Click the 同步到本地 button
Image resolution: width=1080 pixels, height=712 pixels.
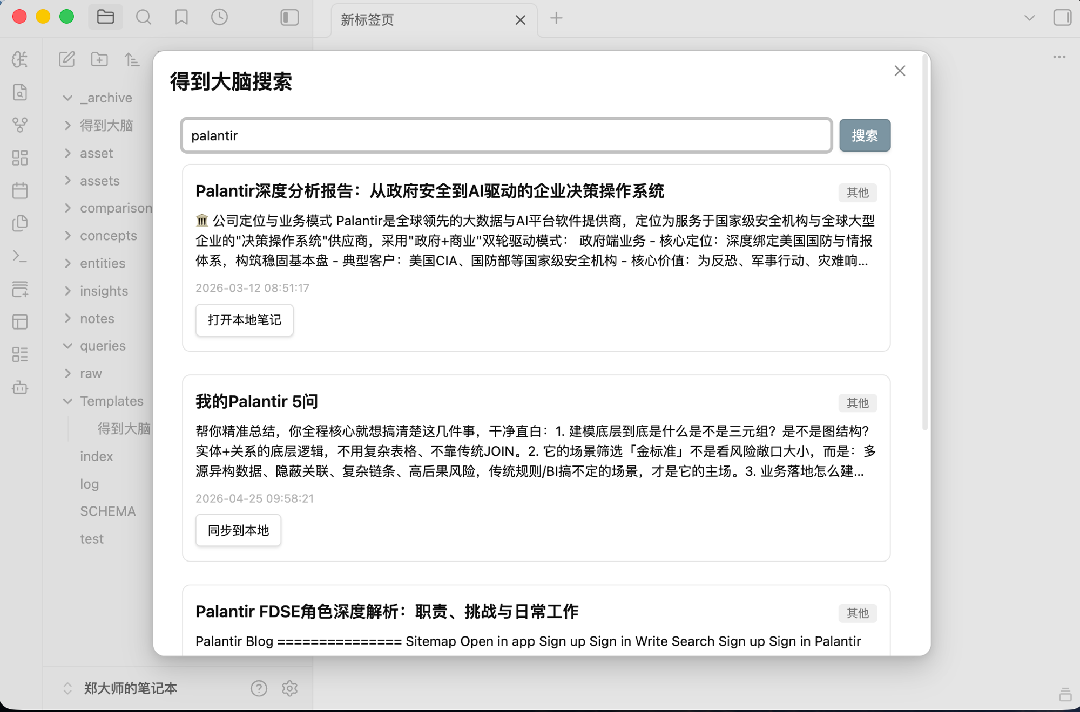point(238,530)
